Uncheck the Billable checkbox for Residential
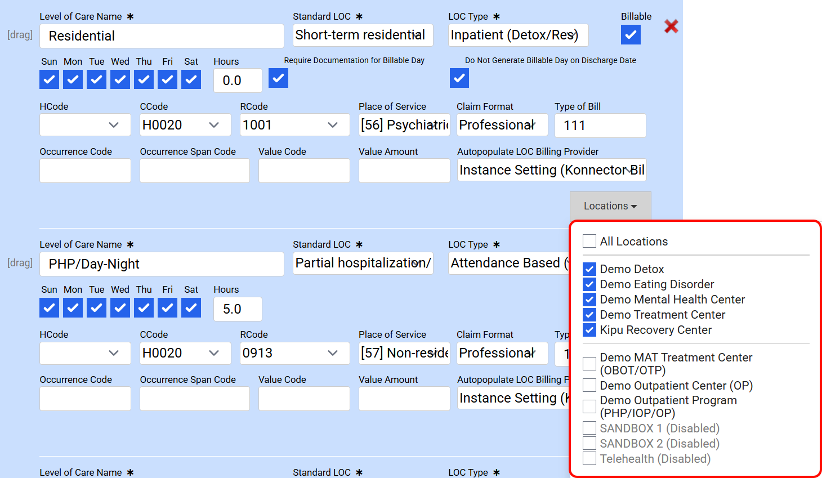The height and width of the screenshot is (478, 822). pyautogui.click(x=631, y=35)
